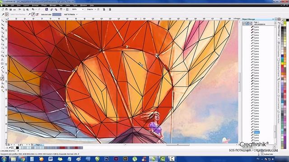Open the File menu
The image size is (289, 162).
tap(6, 5)
